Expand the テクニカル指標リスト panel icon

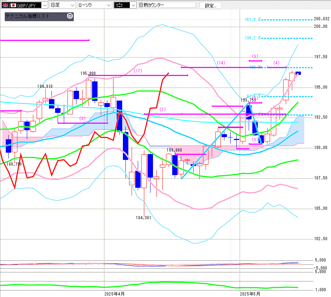point(70,16)
